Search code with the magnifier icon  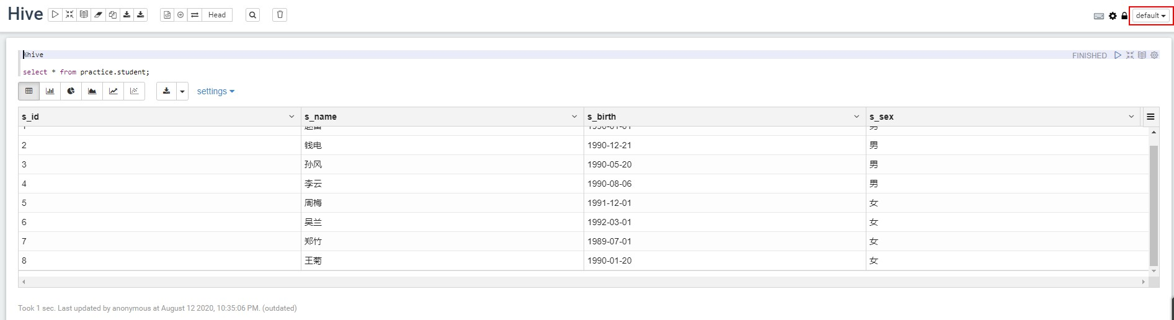[x=252, y=15]
